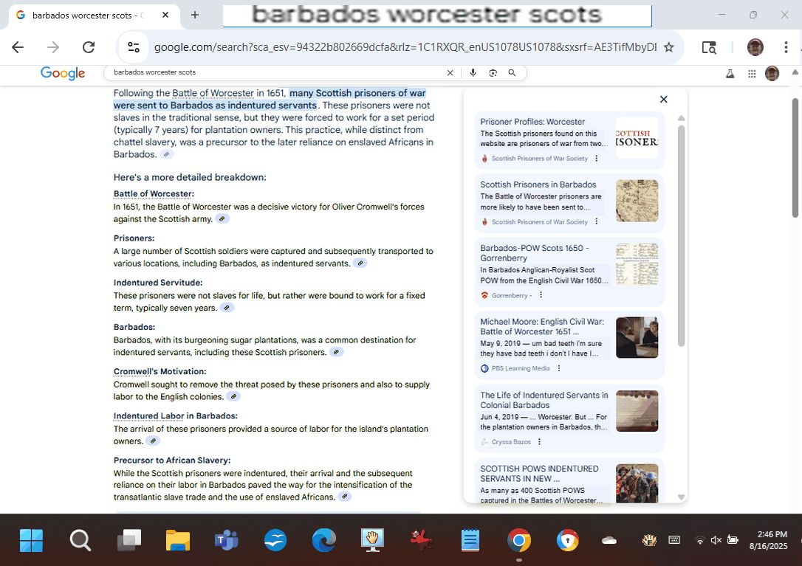Open more options for Cryssa Bazos result
This screenshot has height=566, width=802.
coord(539,442)
